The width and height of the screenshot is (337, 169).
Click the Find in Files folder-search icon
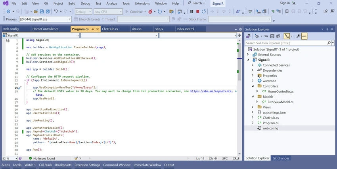click(171, 11)
